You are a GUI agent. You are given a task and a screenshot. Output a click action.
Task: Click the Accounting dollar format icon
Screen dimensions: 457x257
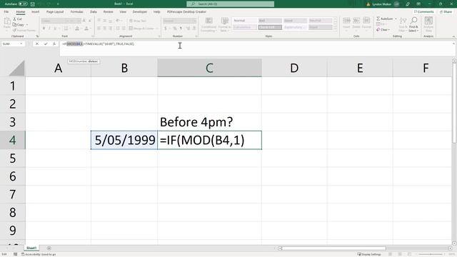166,29
